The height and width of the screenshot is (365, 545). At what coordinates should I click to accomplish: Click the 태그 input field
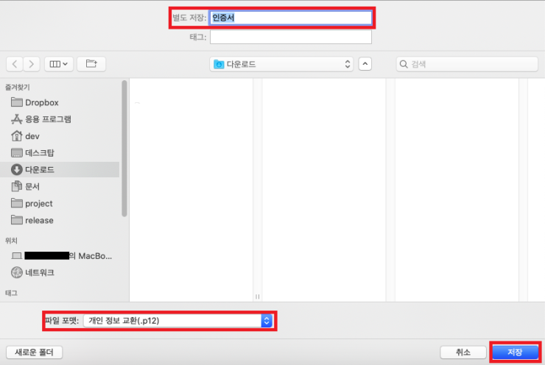[x=290, y=37]
